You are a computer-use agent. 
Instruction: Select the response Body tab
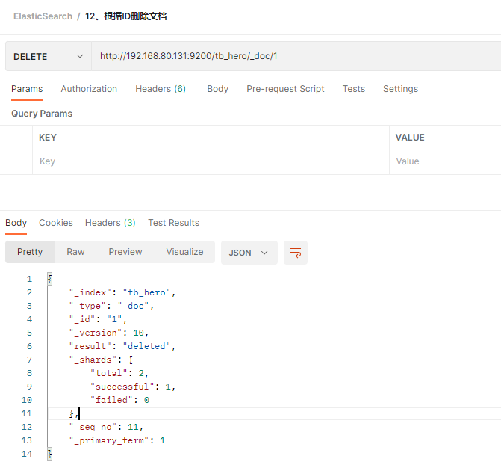[x=16, y=223]
